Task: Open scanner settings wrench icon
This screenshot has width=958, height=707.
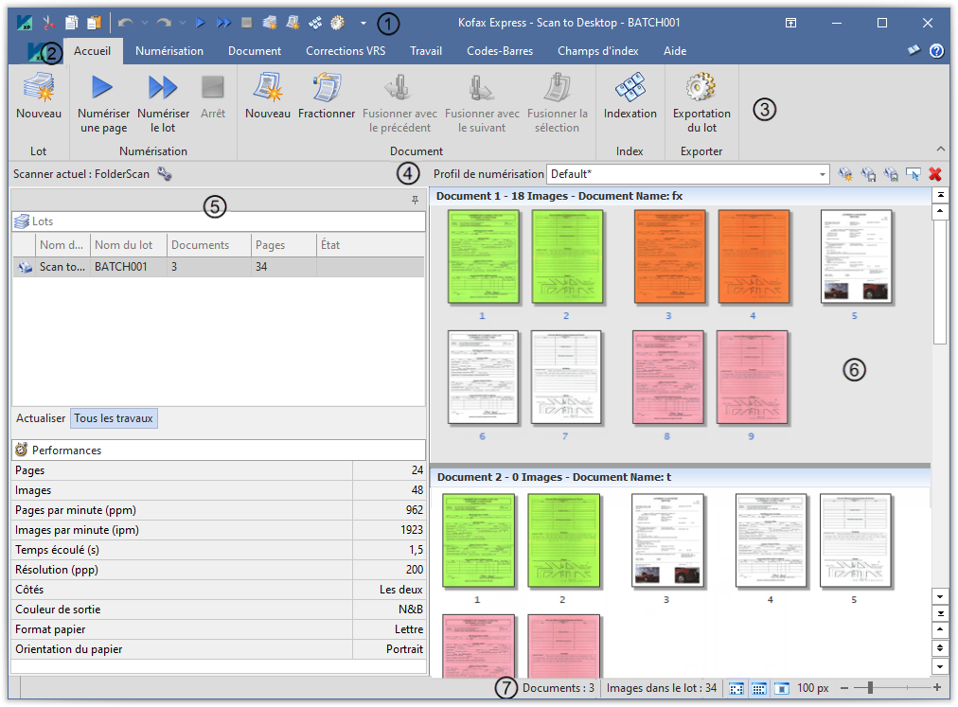Action: click(165, 174)
